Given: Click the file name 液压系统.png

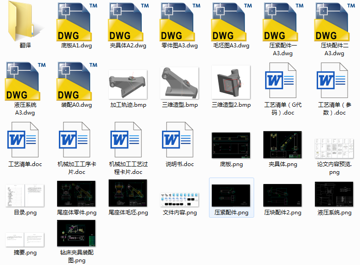Looking at the screenshot, I should point(334,213).
